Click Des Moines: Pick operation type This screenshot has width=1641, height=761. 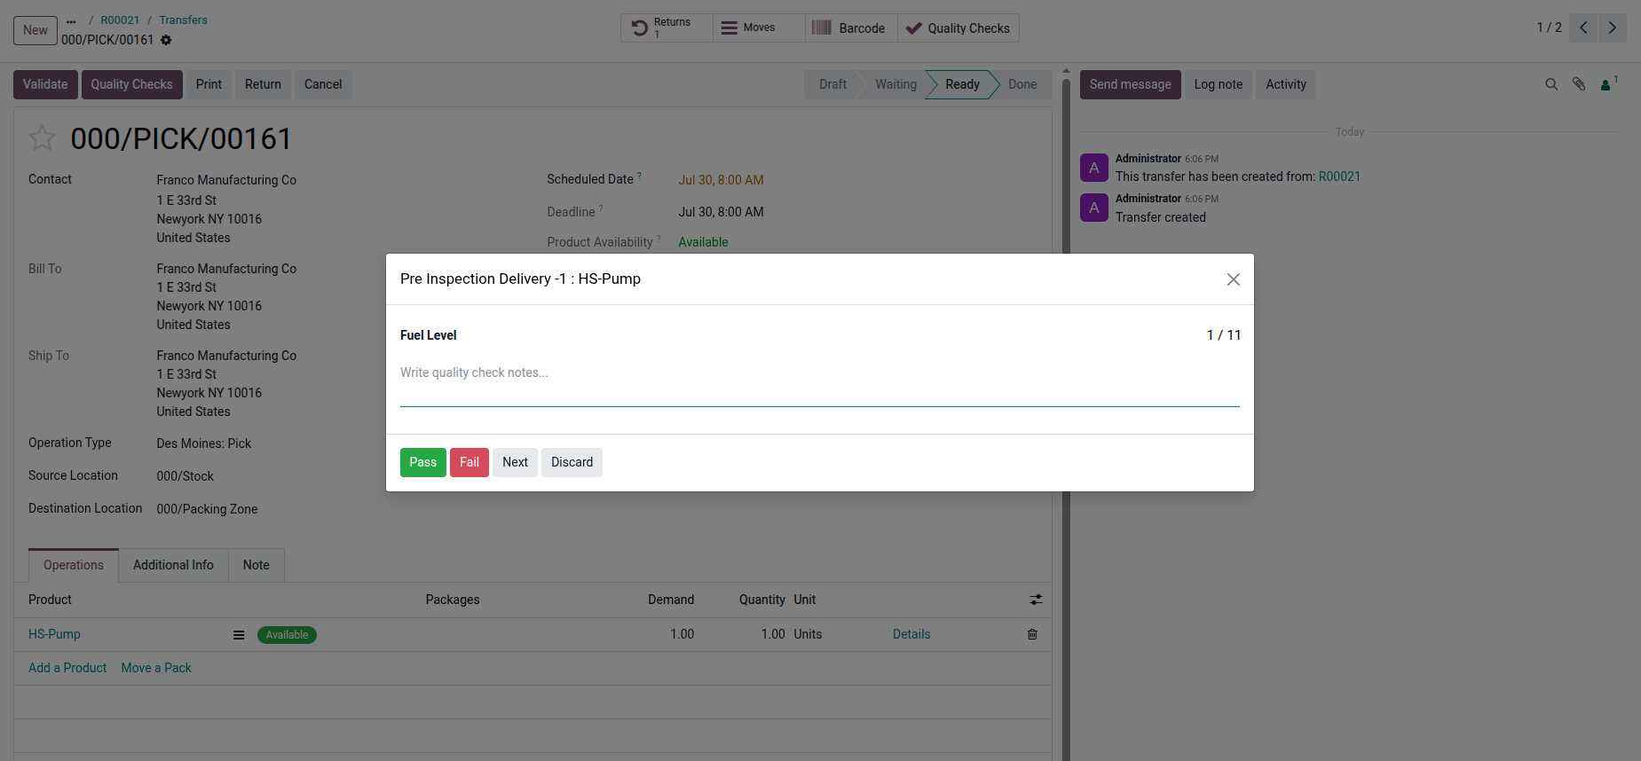click(x=204, y=443)
